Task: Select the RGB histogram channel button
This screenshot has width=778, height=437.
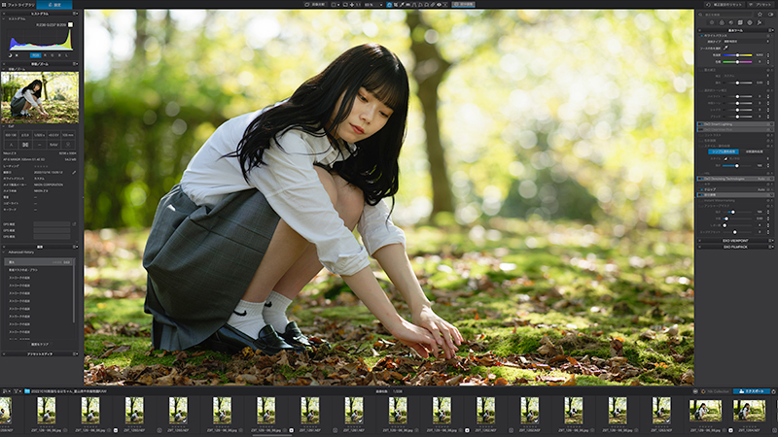Action: (x=35, y=55)
